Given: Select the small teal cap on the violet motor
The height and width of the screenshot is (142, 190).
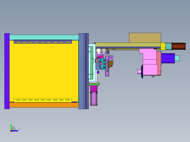Looking at the screenshot, I should pos(177,58).
